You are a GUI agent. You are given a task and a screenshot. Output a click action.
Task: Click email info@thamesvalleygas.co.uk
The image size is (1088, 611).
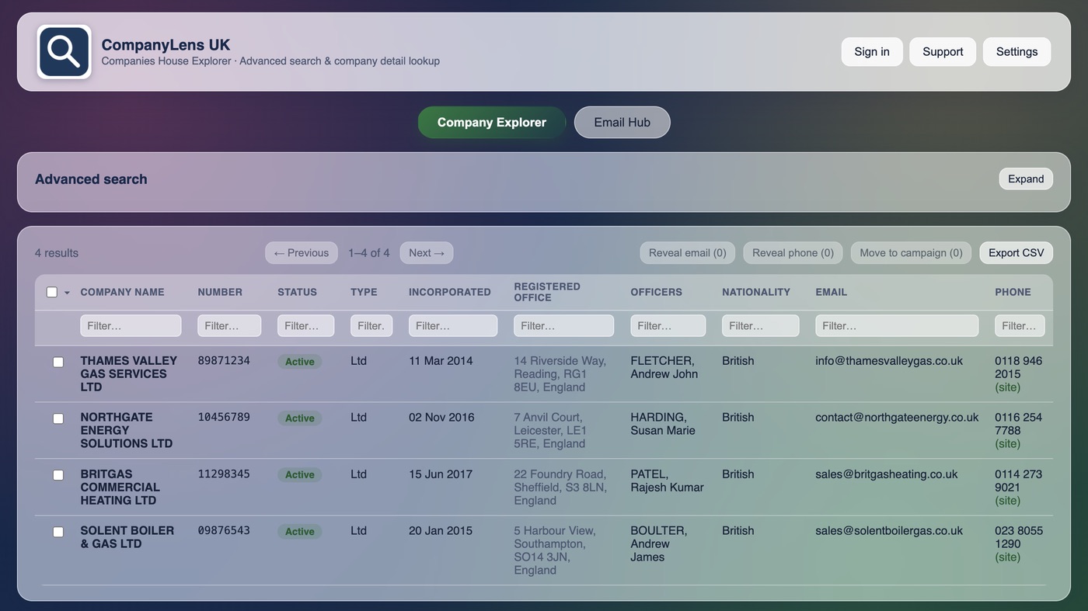pyautogui.click(x=889, y=361)
